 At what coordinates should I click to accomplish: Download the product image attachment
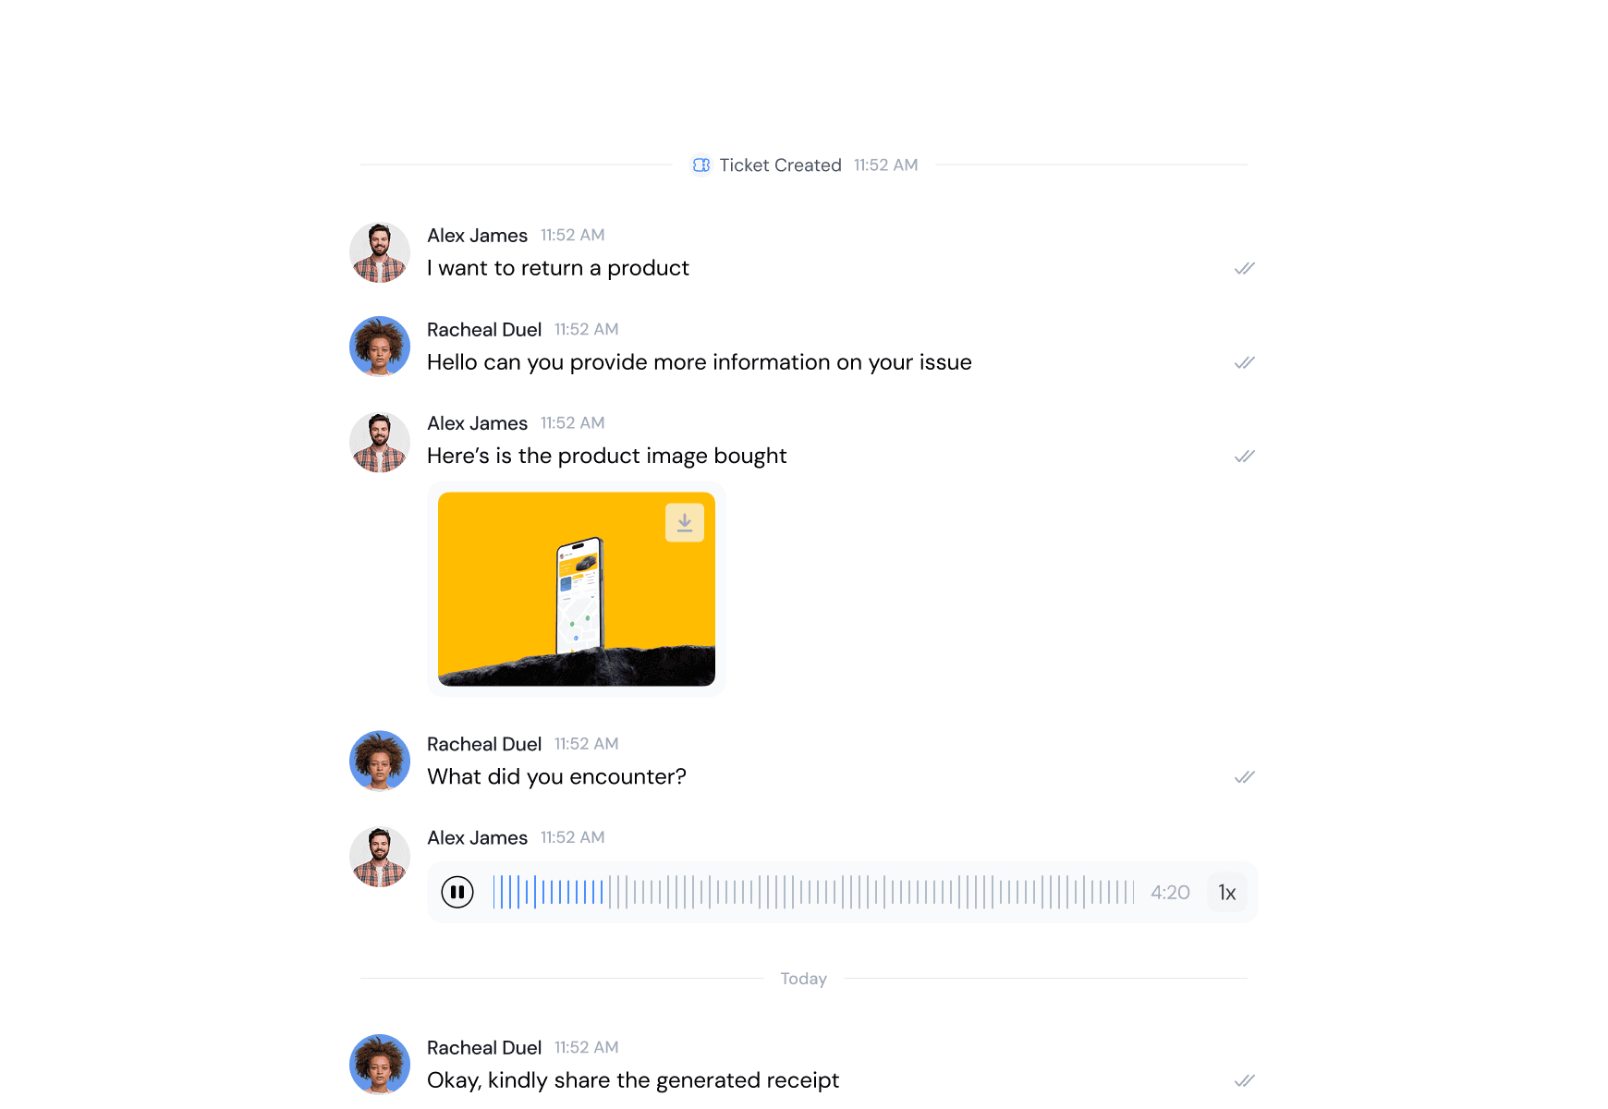coord(685,523)
